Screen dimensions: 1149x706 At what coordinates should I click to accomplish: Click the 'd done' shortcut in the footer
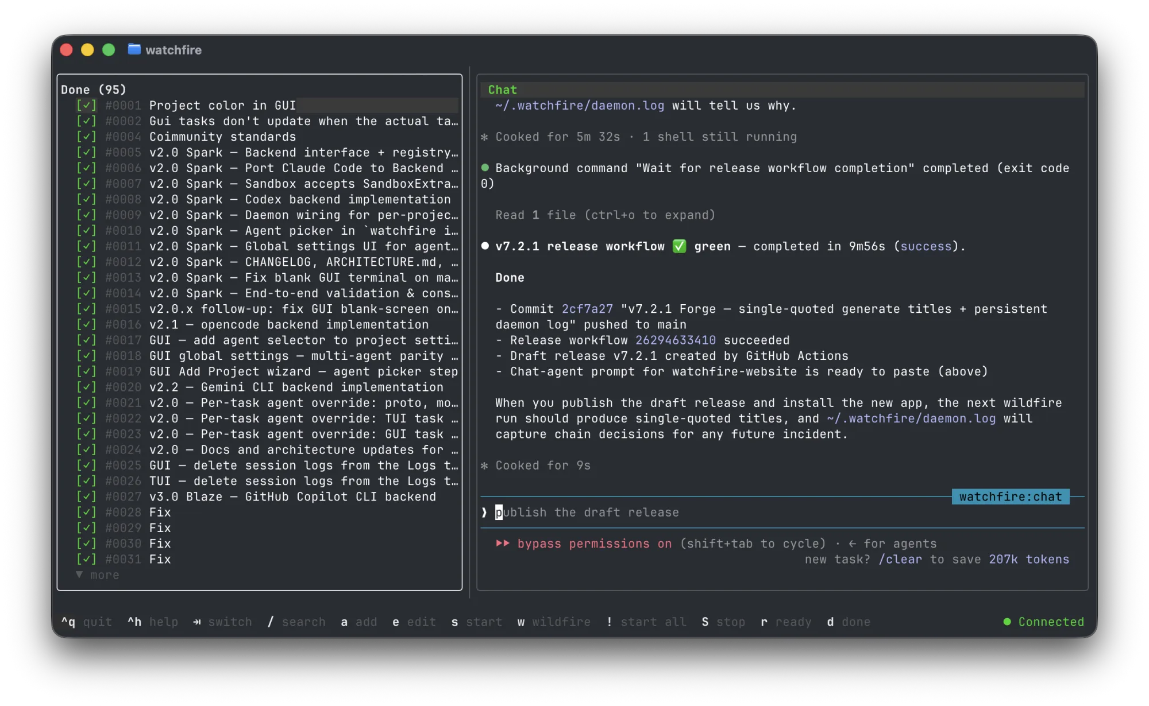click(x=849, y=622)
